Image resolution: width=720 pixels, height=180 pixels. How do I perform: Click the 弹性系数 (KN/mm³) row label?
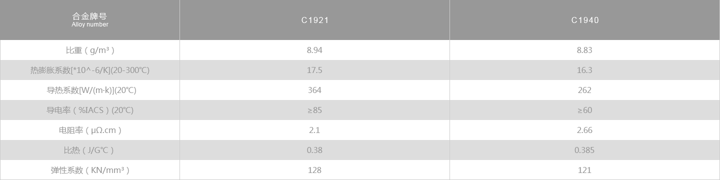(x=90, y=170)
